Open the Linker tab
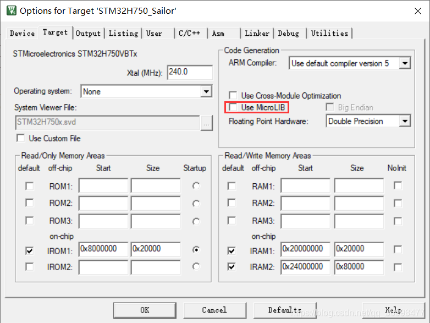Viewport: 430px width, 323px height. [x=257, y=34]
